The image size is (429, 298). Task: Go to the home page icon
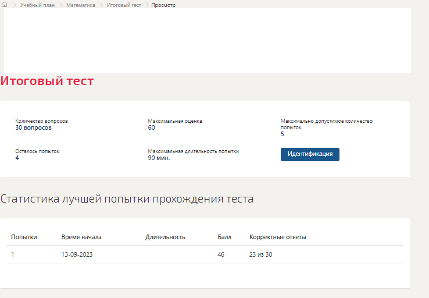tap(5, 5)
